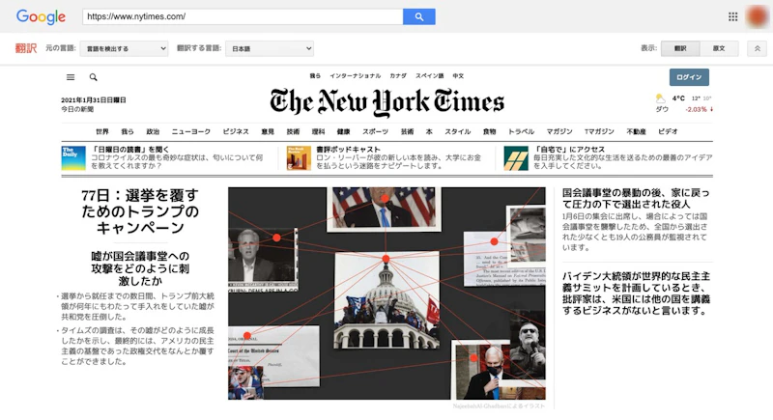This screenshot has height=420, width=773.
Task: Open the 健康 section
Action: [343, 131]
